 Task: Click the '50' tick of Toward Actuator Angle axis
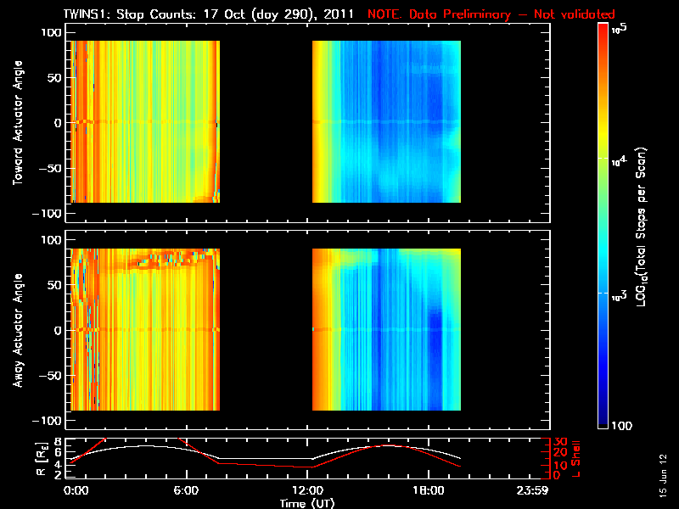pos(54,78)
